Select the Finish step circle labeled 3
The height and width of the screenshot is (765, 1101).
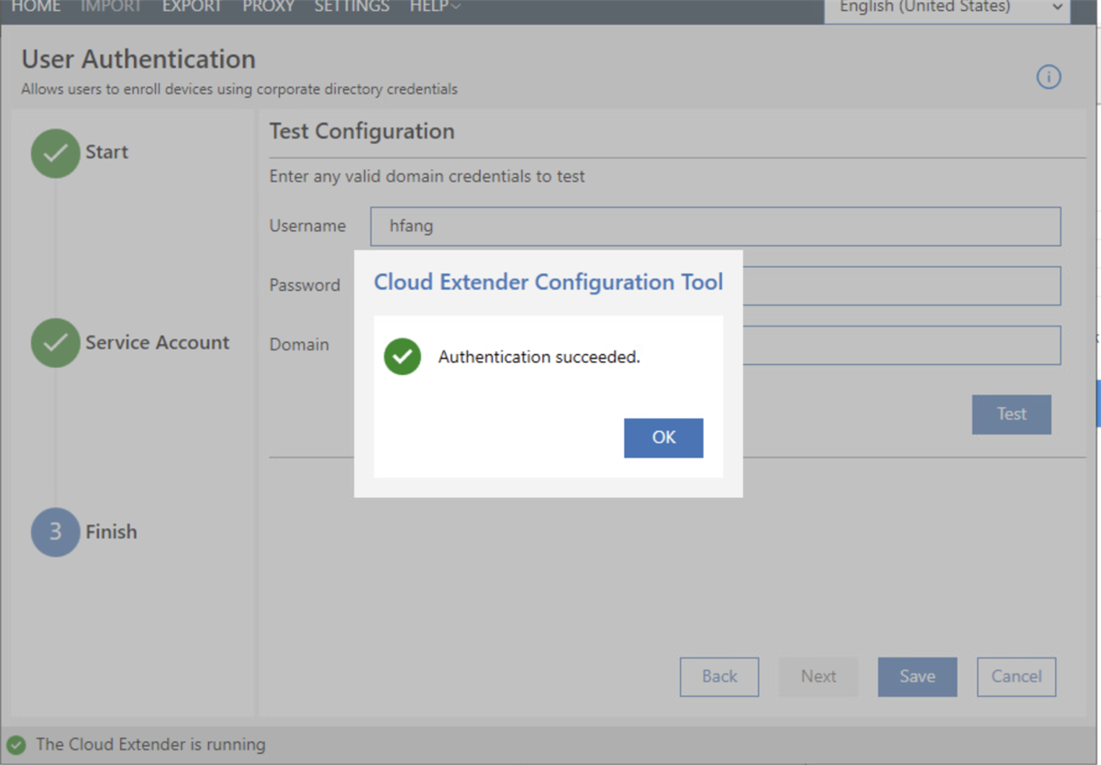(55, 532)
